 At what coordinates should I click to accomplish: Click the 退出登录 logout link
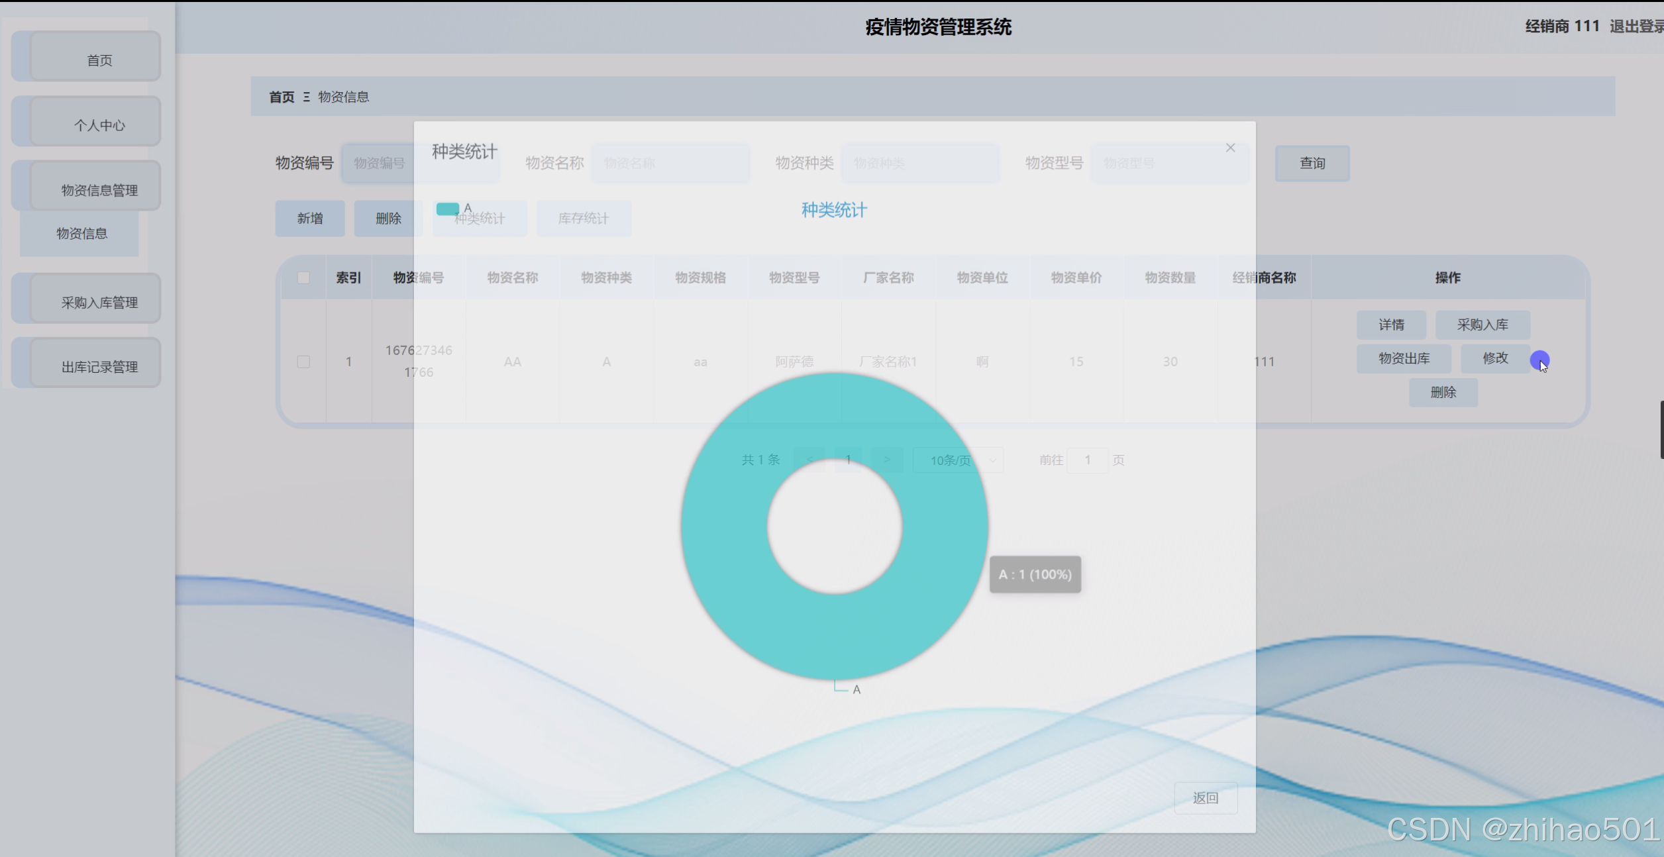click(1636, 26)
